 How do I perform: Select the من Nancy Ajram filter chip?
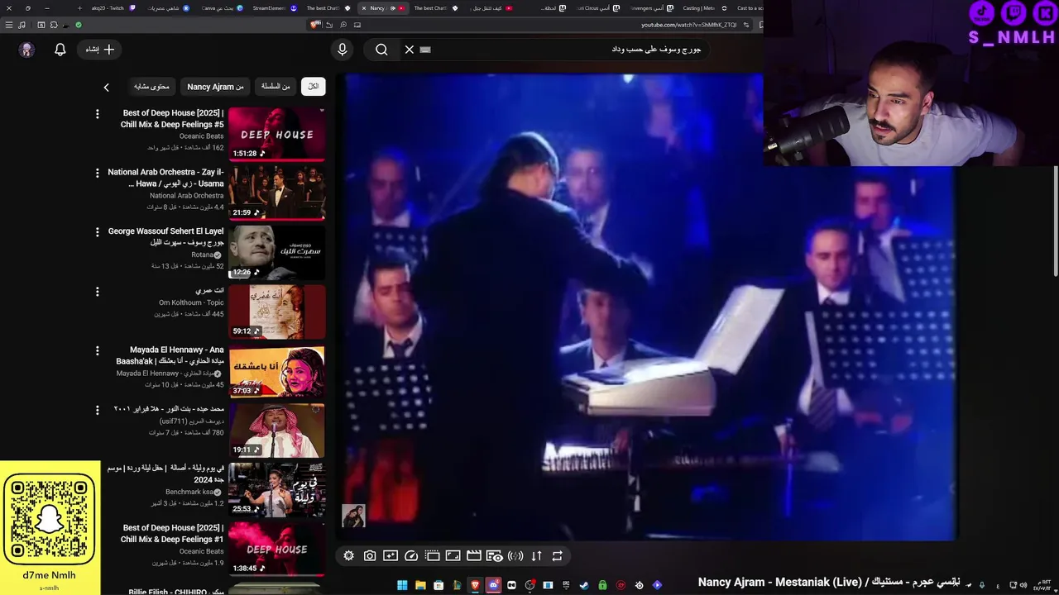pos(215,86)
